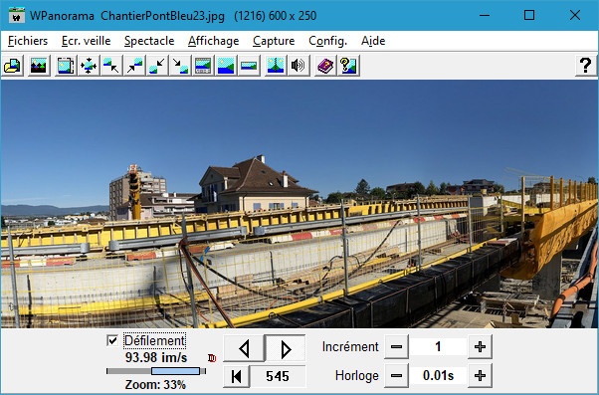Click the icon with arrow pointing up-left to image

(111, 66)
